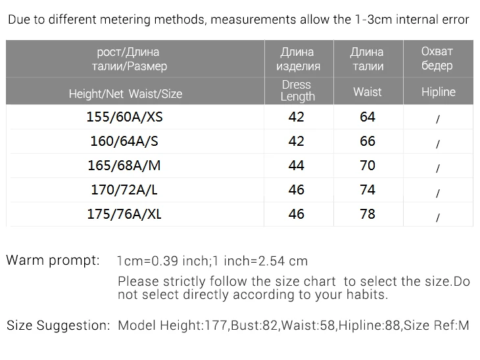480x360 pixels.
Task: Click the 165/68A/M size entry
Action: 124,166
